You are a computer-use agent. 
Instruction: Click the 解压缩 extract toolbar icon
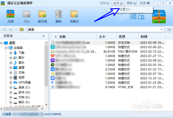[x=42, y=14]
